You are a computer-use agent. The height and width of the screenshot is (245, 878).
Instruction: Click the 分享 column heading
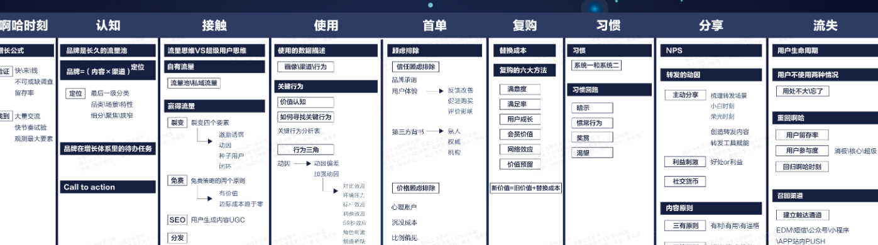711,26
